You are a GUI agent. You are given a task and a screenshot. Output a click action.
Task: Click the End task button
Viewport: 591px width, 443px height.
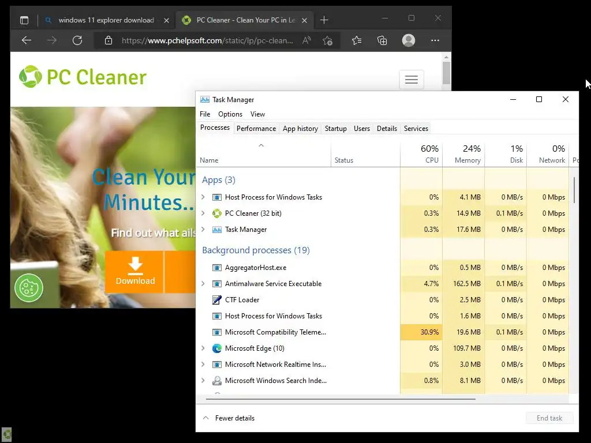click(549, 418)
